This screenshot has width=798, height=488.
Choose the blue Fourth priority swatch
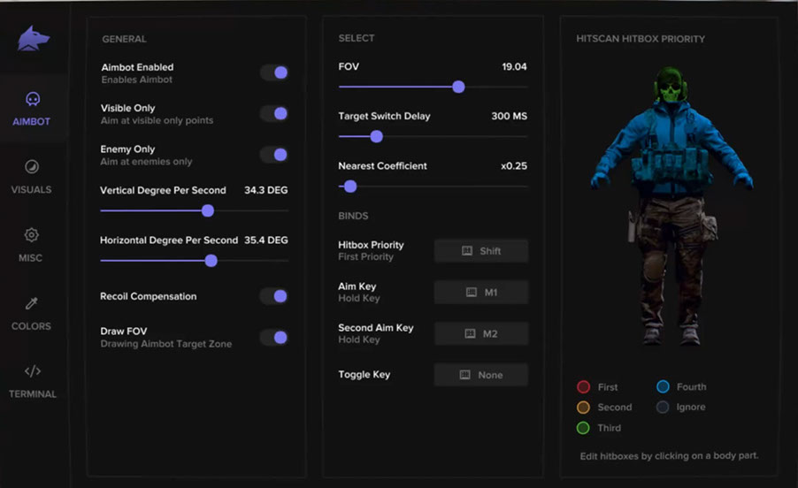663,387
